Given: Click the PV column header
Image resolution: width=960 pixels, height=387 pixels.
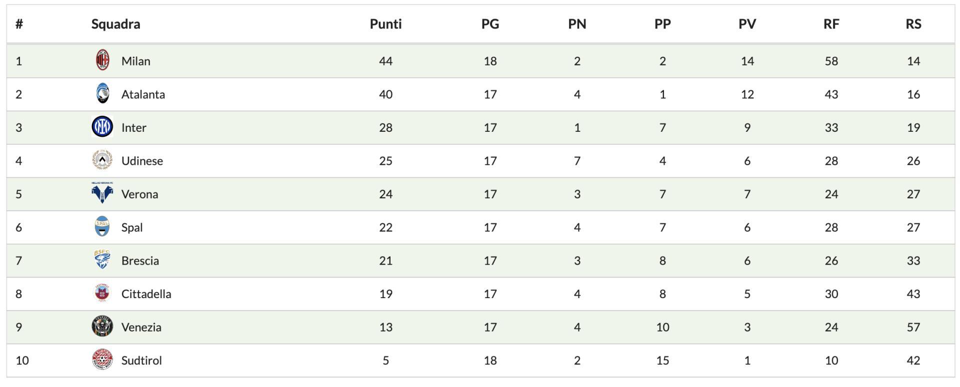Looking at the screenshot, I should pyautogui.click(x=747, y=24).
